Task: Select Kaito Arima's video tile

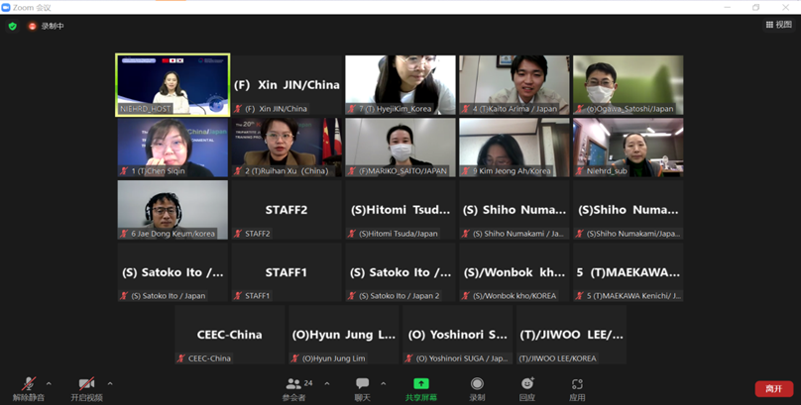Action: click(x=514, y=84)
